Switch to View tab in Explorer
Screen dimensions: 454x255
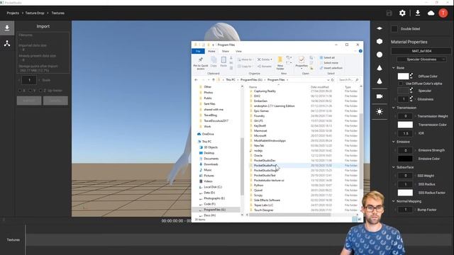click(238, 51)
